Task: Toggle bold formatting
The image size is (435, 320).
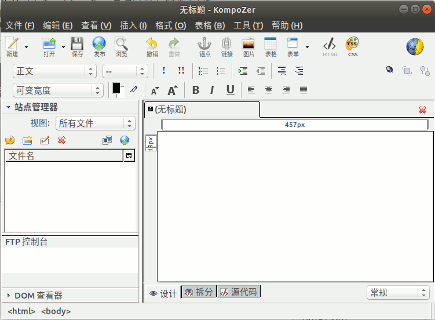Action: point(196,90)
